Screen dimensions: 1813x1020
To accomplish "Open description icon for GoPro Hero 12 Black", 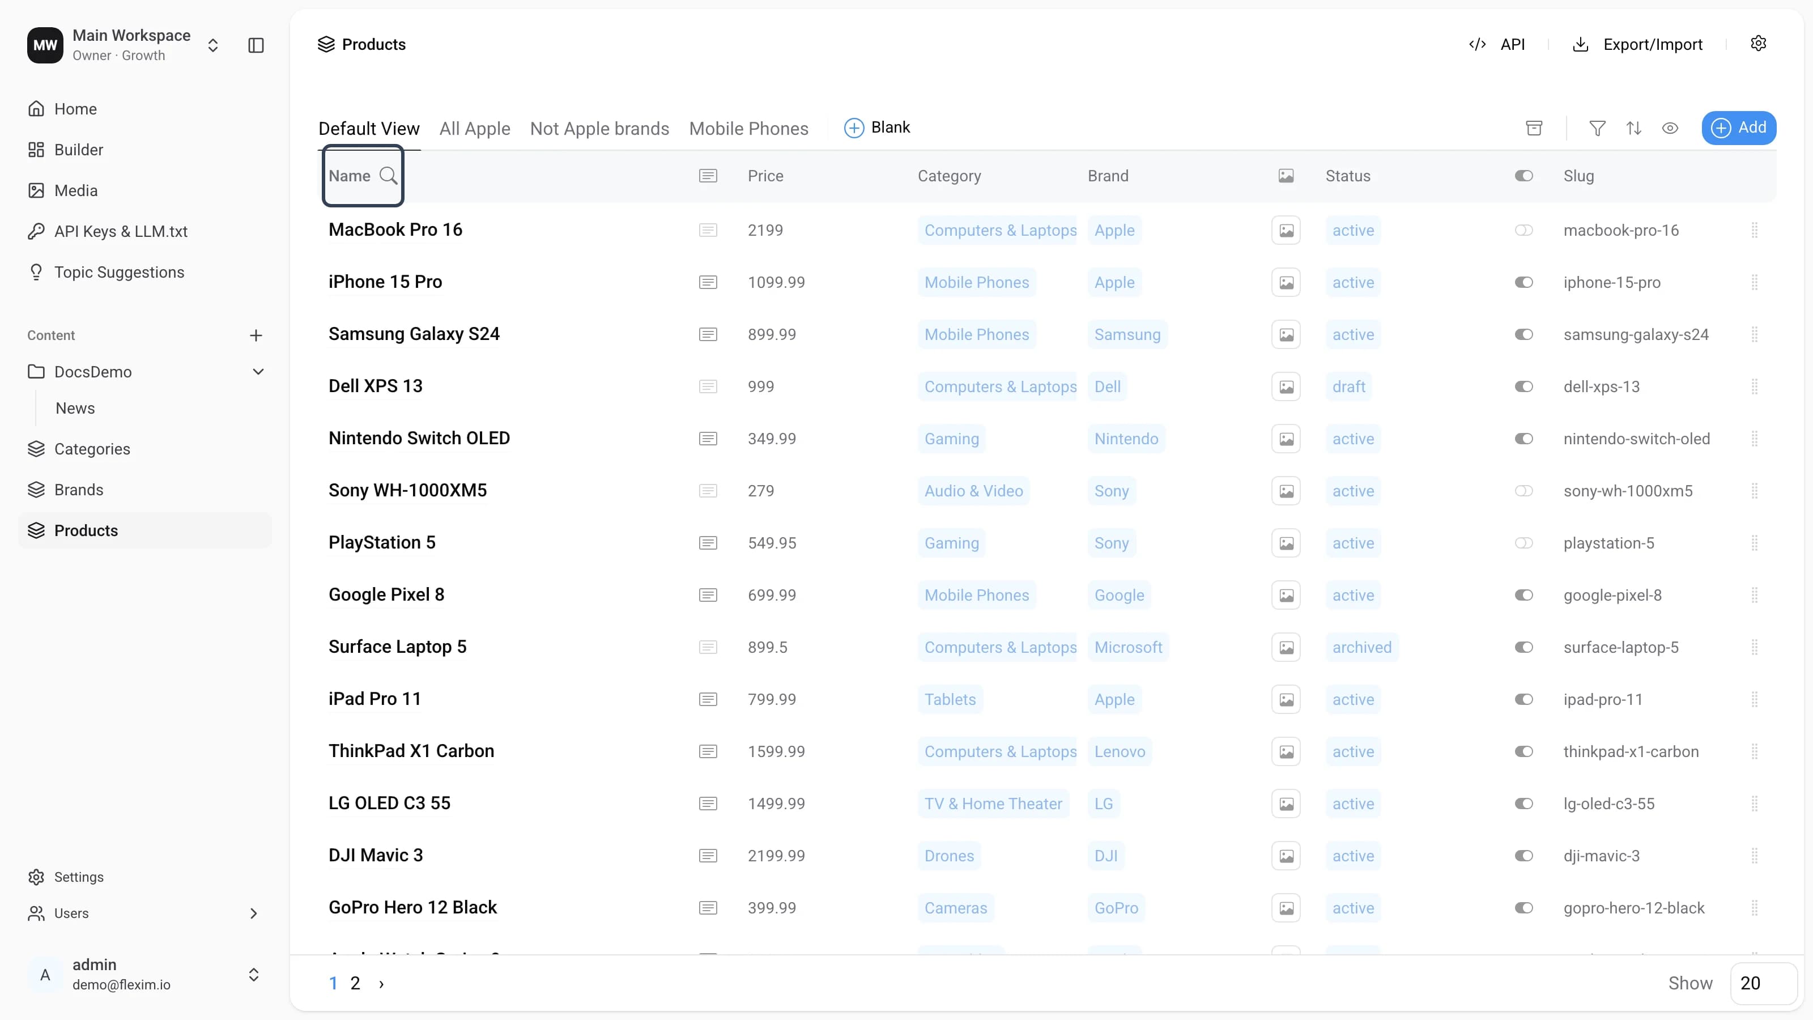I will click(708, 907).
